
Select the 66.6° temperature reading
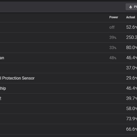point(131,129)
